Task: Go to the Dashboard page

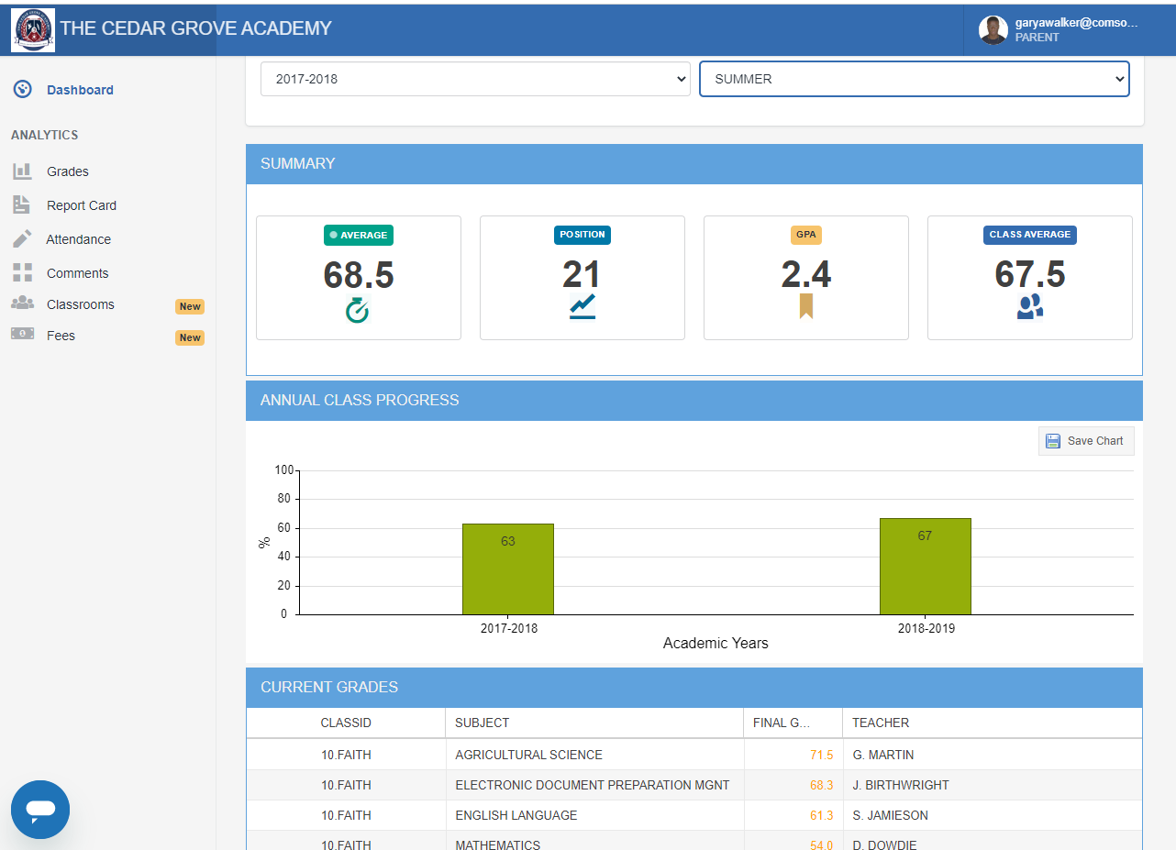Action: 81,90
